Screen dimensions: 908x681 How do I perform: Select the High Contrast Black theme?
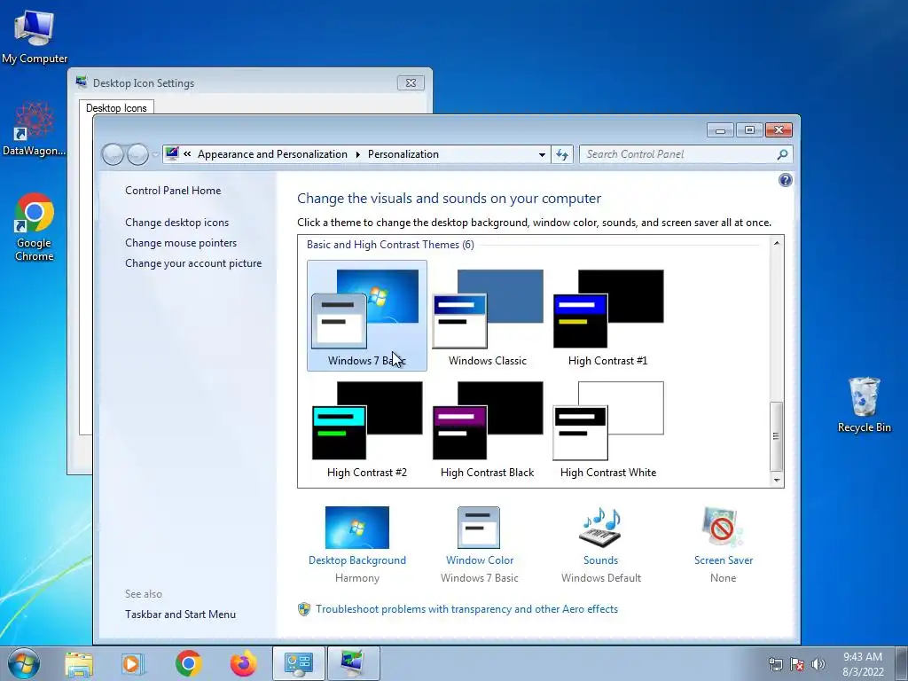488,429
